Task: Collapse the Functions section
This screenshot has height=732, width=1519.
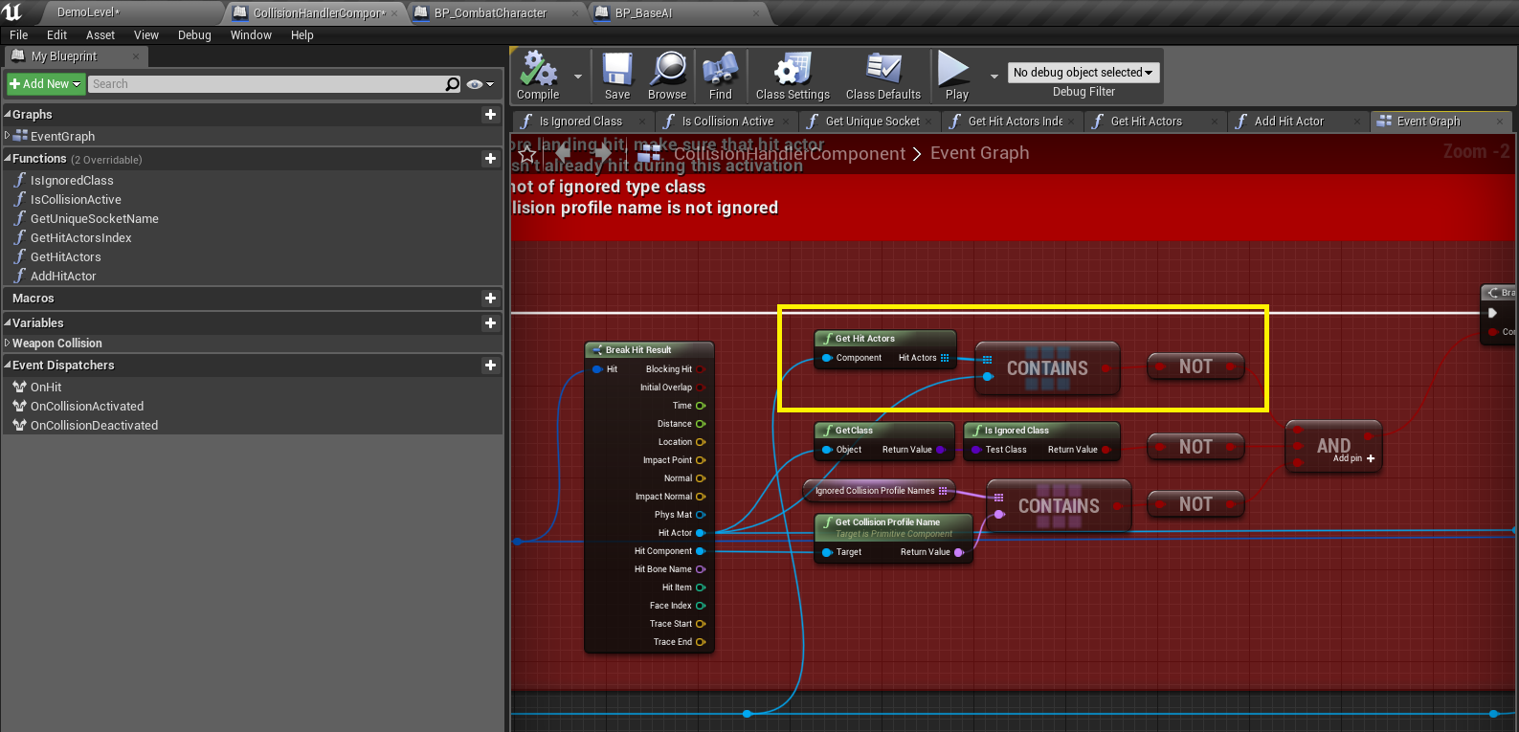Action: (8, 159)
